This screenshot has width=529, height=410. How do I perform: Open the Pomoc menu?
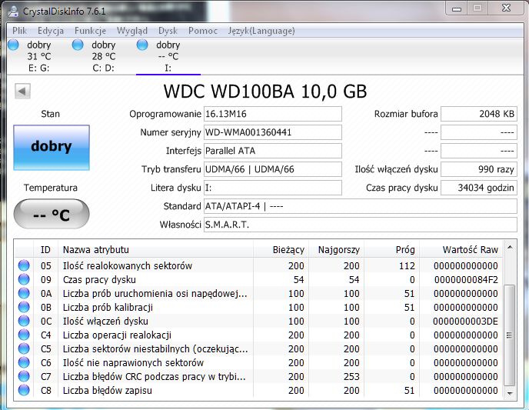click(x=203, y=31)
